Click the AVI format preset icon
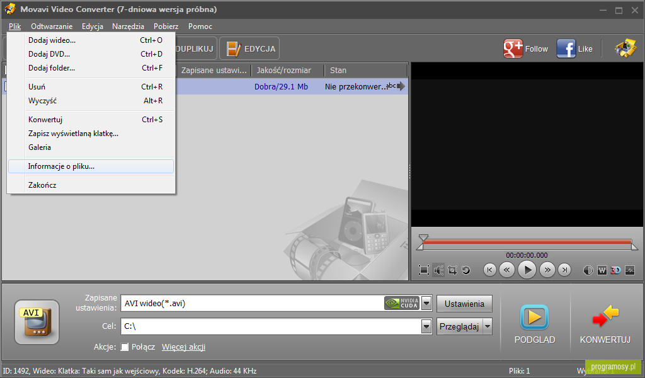This screenshot has width=645, height=378. pyautogui.click(x=37, y=322)
